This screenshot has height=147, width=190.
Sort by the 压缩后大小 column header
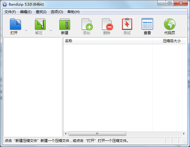[167, 41]
